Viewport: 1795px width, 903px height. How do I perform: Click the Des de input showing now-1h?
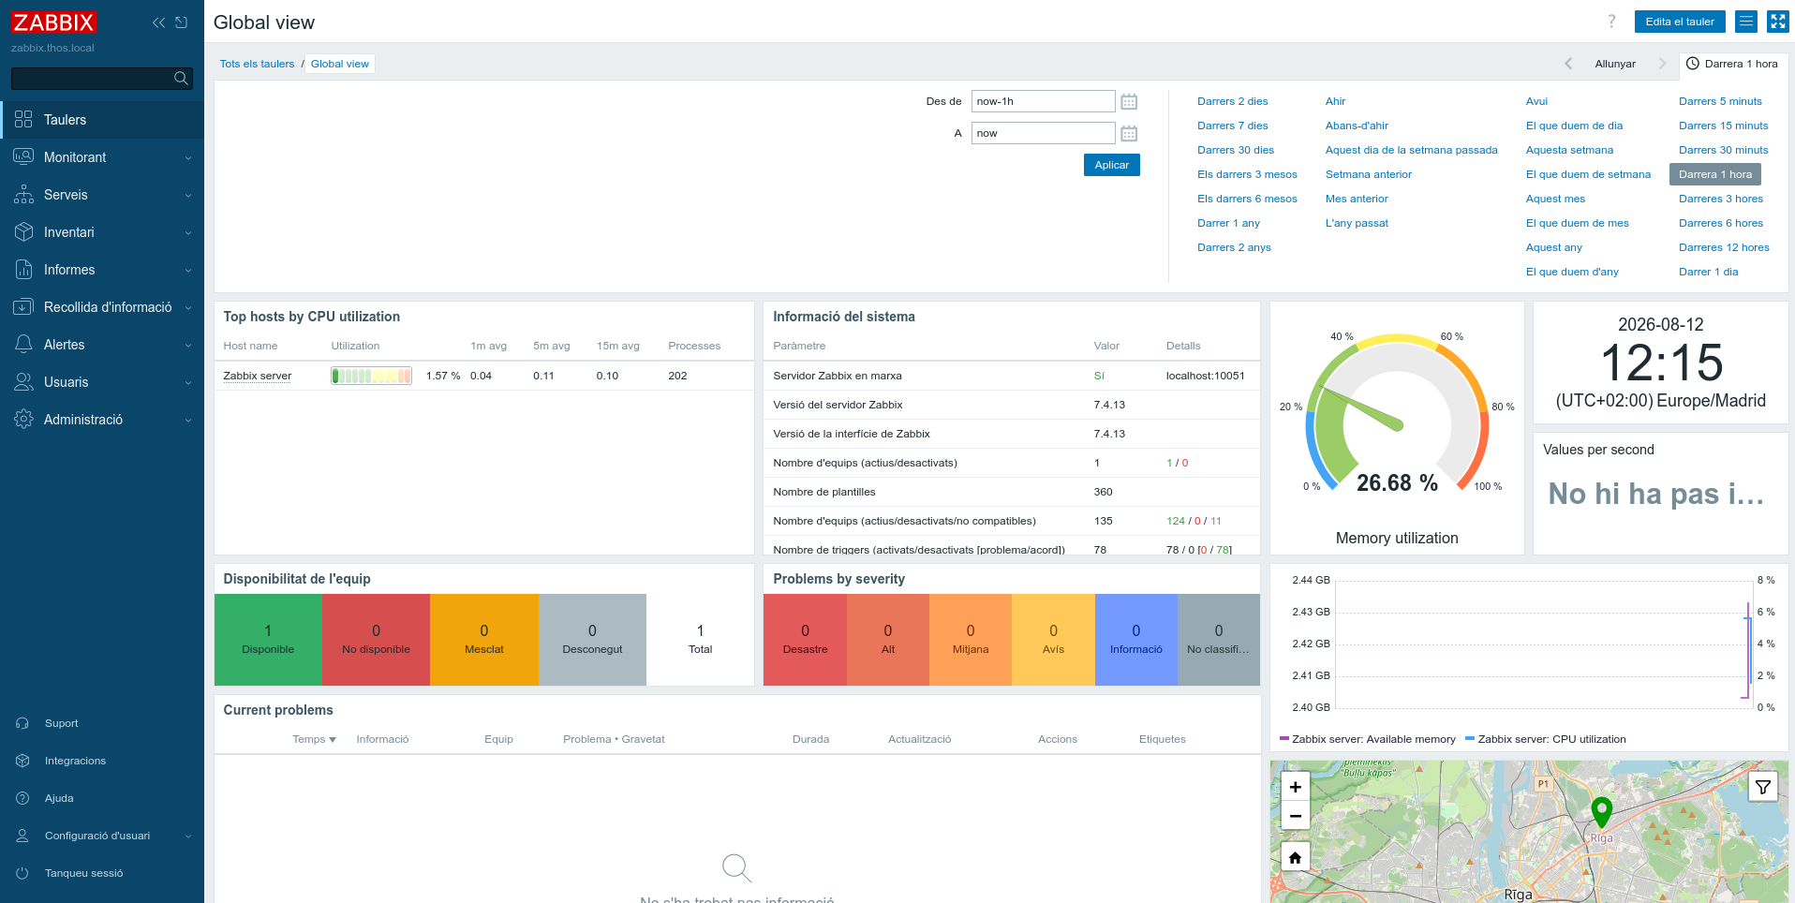1043,101
